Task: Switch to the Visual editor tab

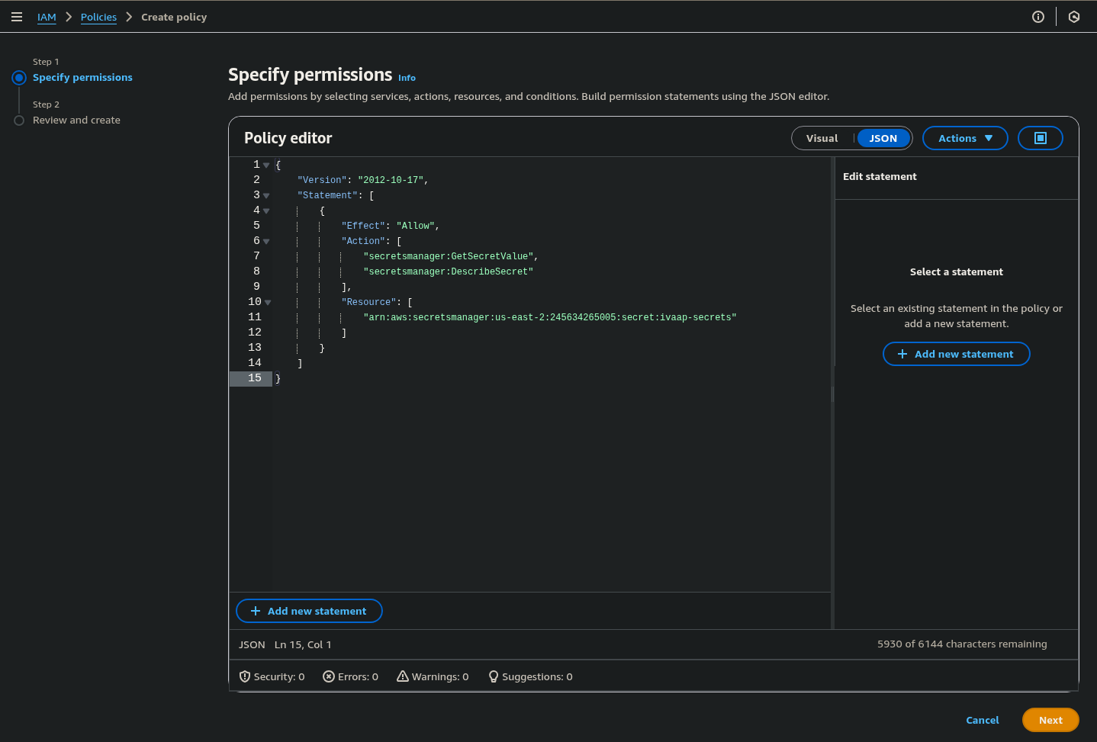Action: pos(822,138)
